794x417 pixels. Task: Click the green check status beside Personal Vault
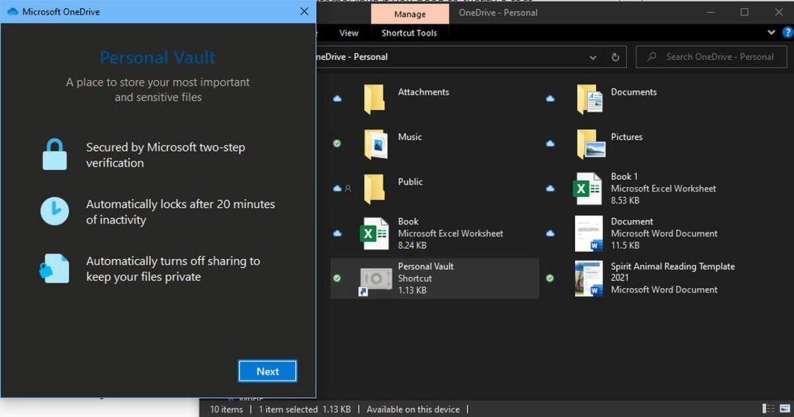[337, 278]
